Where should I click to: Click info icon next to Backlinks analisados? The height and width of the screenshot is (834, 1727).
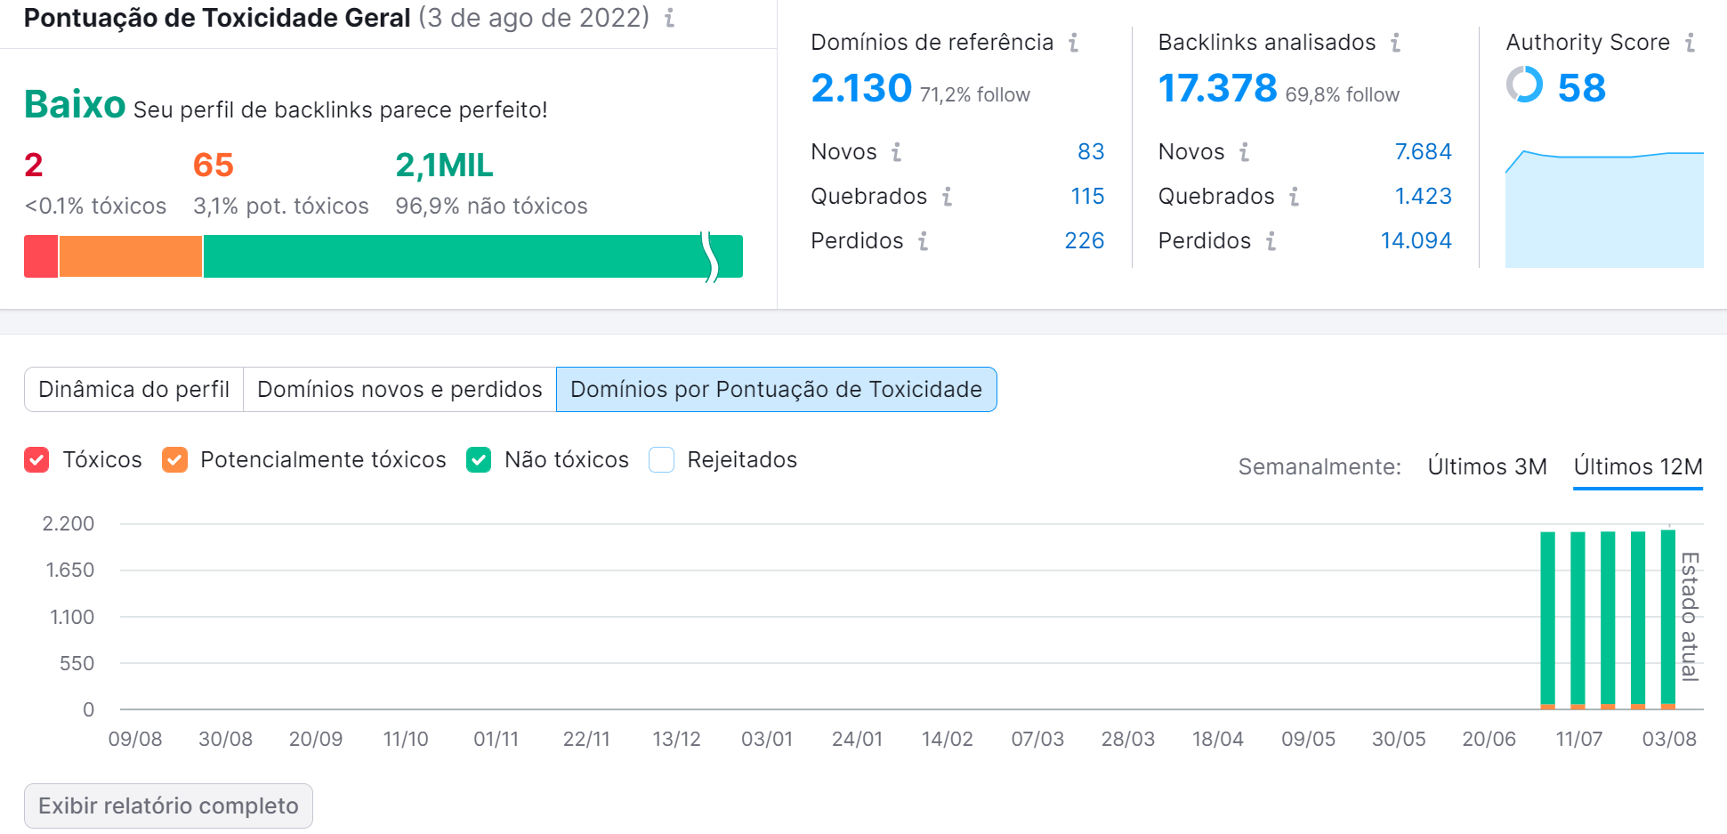click(1396, 43)
